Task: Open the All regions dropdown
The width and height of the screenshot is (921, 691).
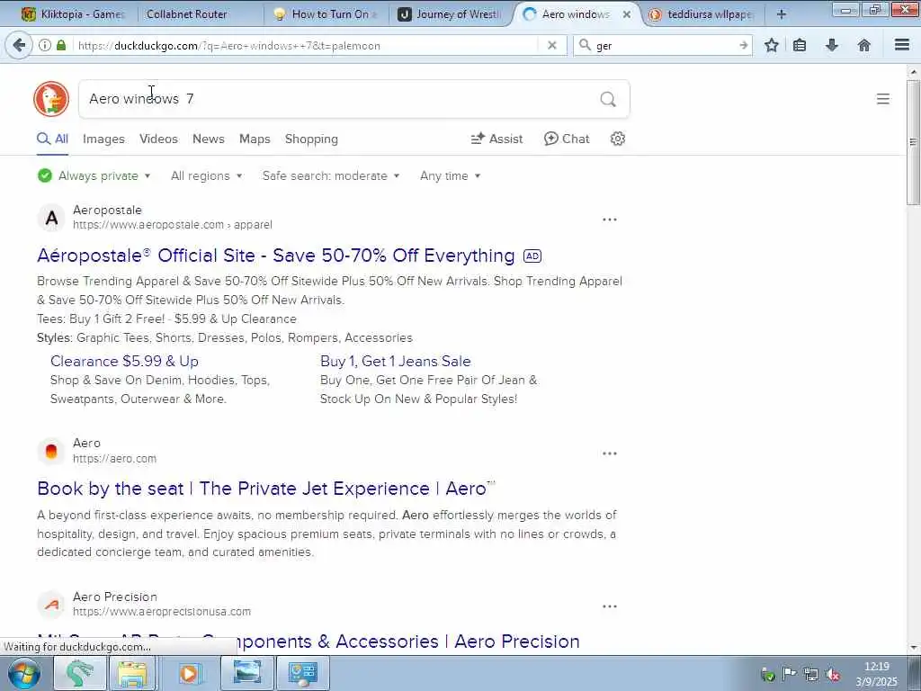Action: pos(206,175)
